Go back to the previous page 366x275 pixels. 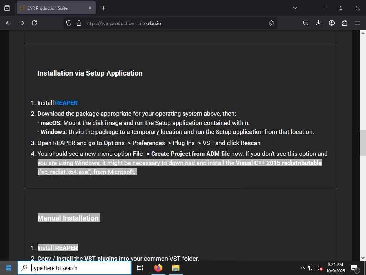coord(9,23)
